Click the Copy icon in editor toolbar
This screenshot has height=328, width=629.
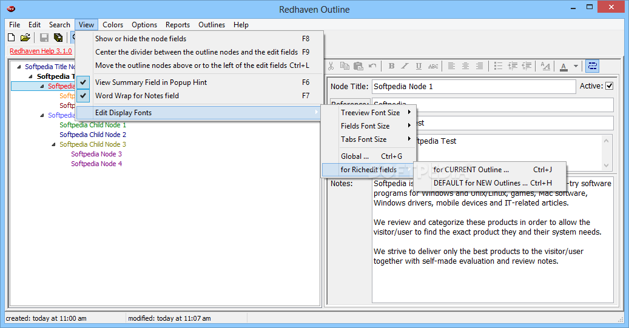[x=345, y=66]
